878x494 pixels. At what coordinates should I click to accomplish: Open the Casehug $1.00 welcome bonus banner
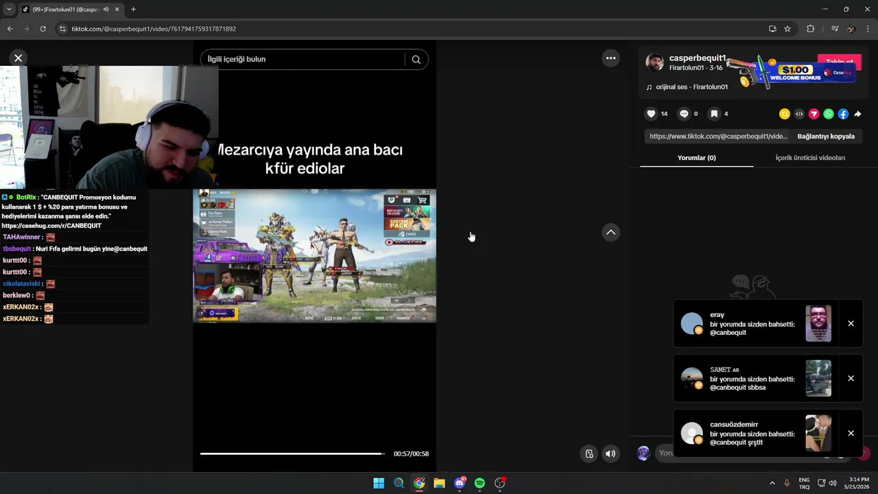792,71
